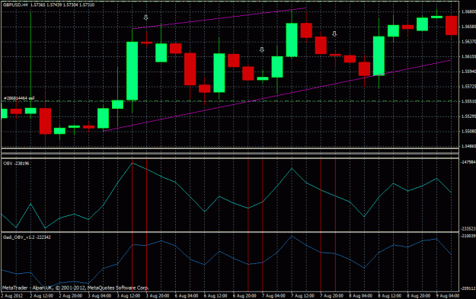This screenshot has width=476, height=299.
Task: Click the OBV -238196 indicator label
Action: click(16, 164)
